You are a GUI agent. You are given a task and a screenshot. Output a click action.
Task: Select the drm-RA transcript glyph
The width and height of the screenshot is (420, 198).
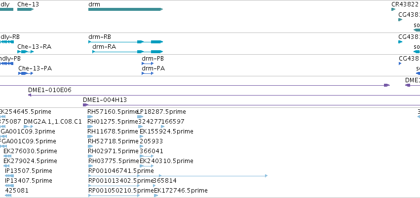[127, 52]
